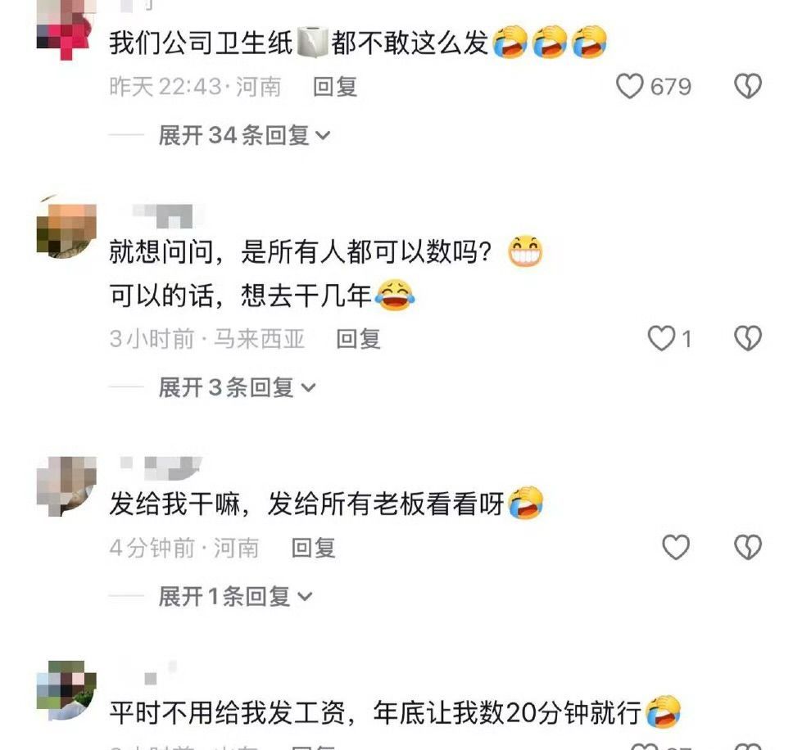The height and width of the screenshot is (750, 793).
Task: Dislike the toilet paper comment from 河南
Action: click(x=747, y=86)
